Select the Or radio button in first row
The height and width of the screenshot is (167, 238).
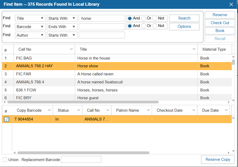[x=143, y=18]
